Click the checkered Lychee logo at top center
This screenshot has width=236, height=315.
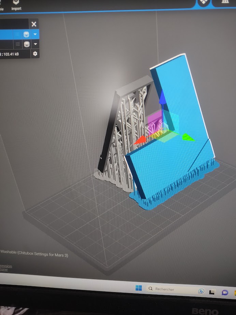click(x=204, y=2)
